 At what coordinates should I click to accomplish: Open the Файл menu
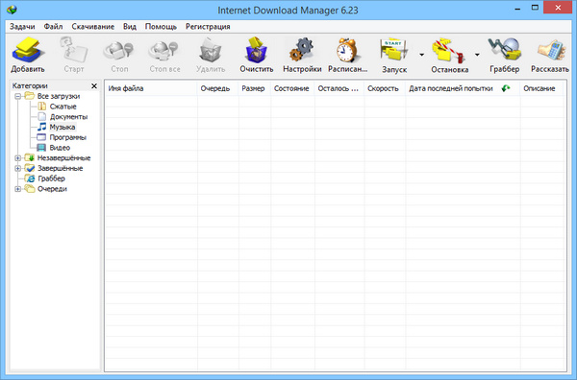pyautogui.click(x=53, y=27)
